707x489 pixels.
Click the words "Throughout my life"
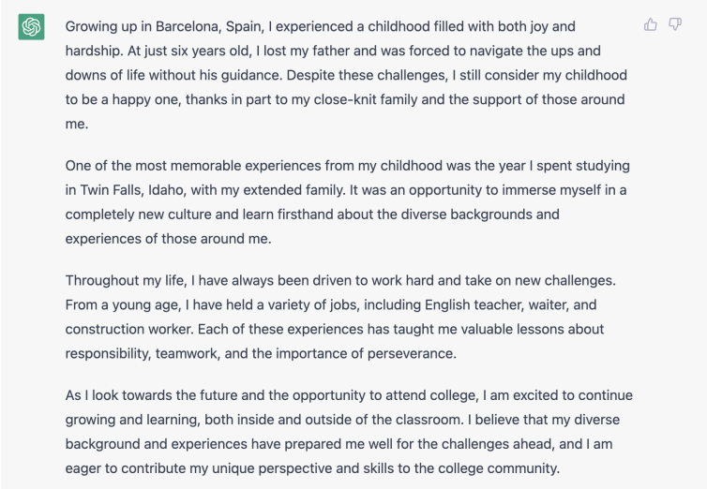[x=126, y=280]
